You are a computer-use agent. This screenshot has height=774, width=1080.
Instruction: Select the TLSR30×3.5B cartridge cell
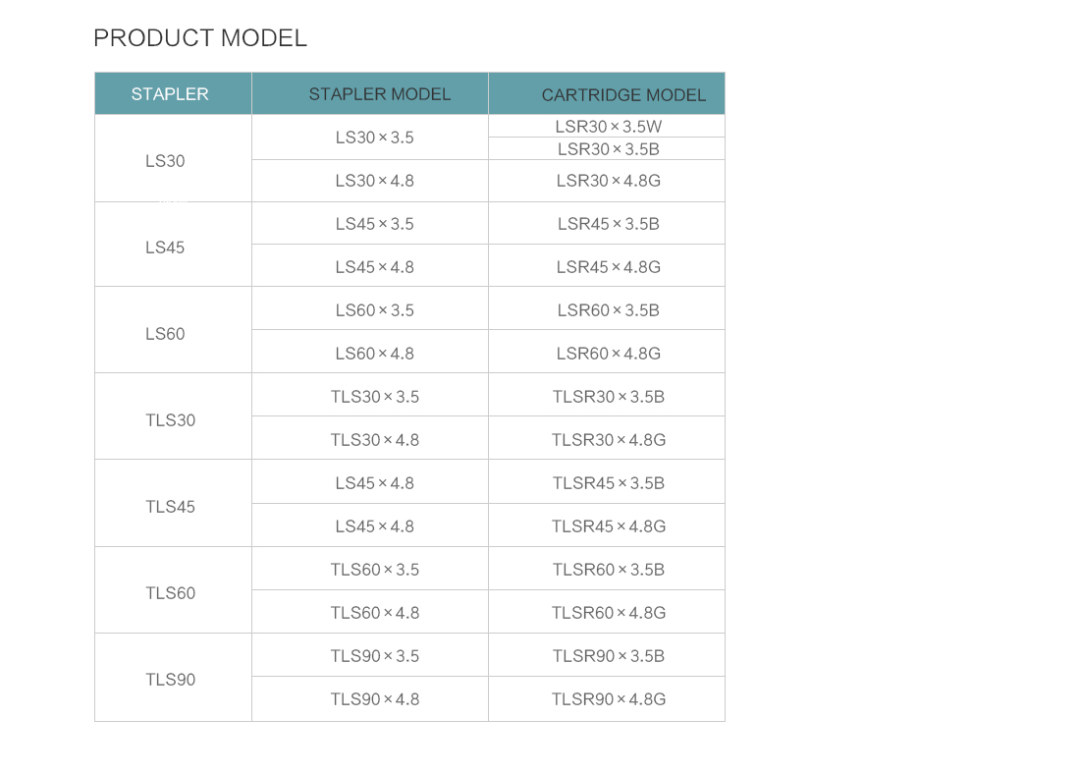tap(607, 395)
